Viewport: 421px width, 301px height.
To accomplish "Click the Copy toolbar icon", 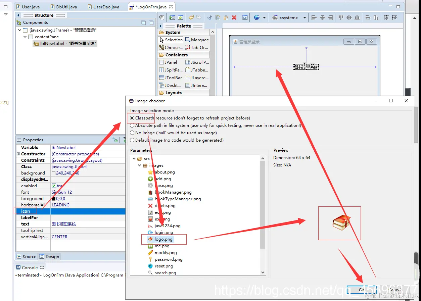I will [x=218, y=17].
